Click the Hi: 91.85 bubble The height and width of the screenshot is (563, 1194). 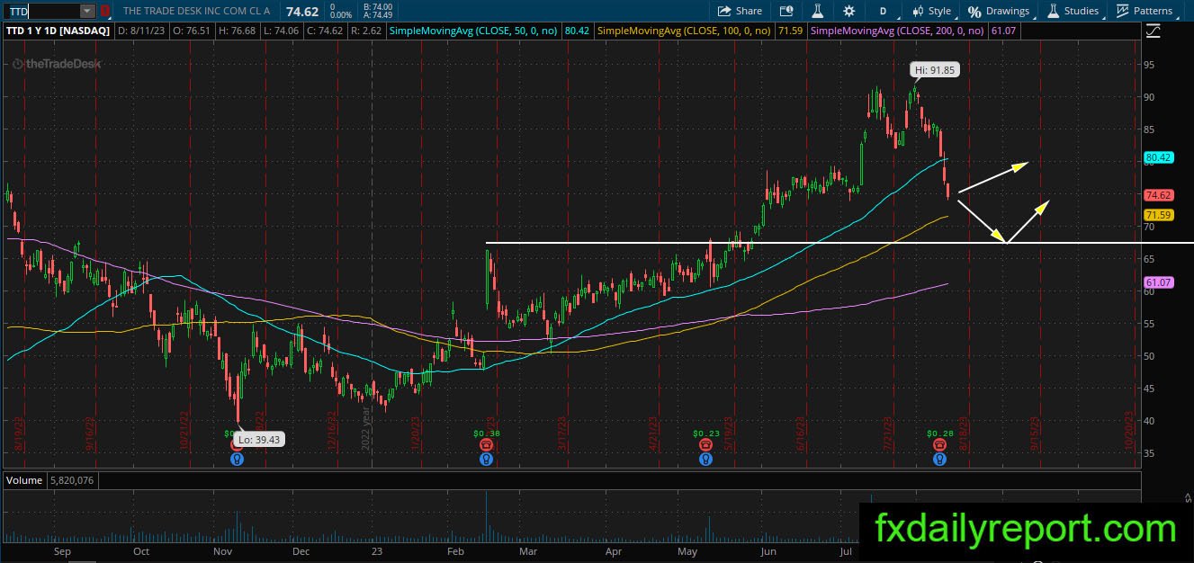pos(935,69)
